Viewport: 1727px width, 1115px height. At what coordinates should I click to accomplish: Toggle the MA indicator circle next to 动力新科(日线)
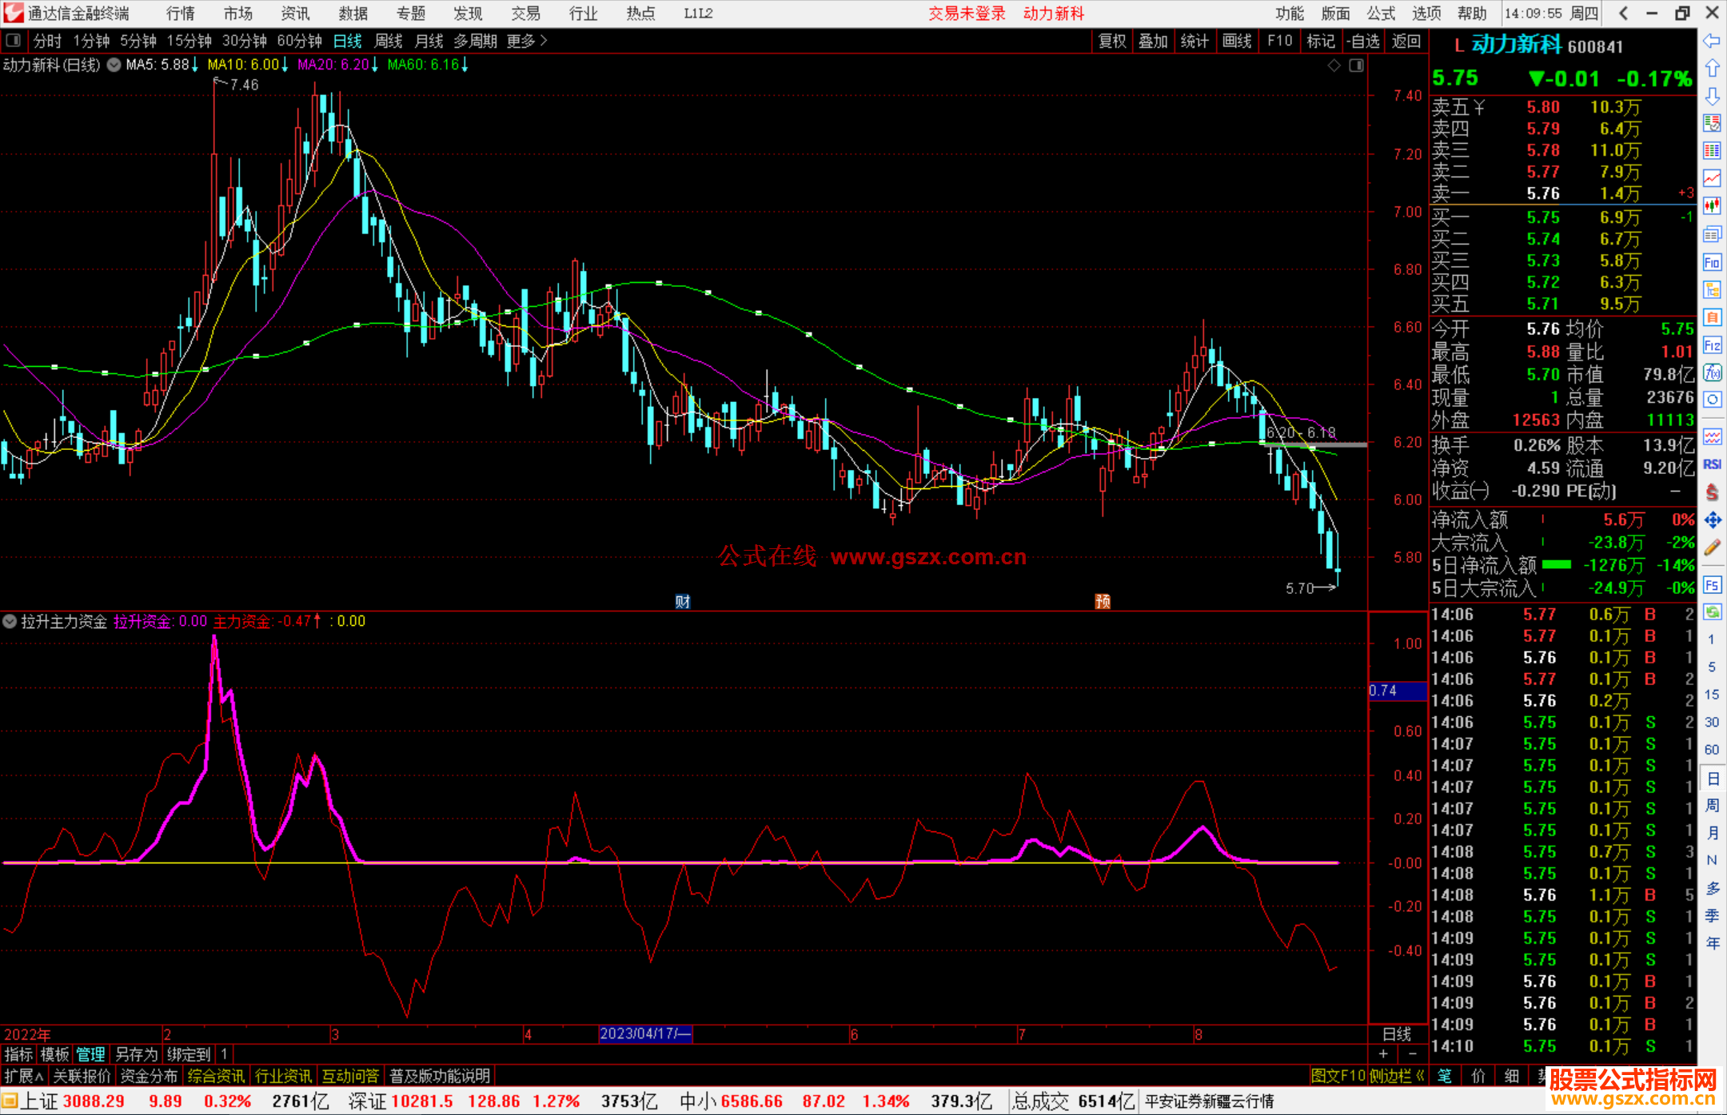114,65
